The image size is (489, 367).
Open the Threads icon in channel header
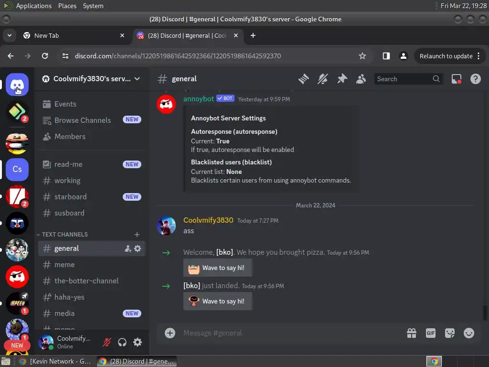(x=303, y=79)
